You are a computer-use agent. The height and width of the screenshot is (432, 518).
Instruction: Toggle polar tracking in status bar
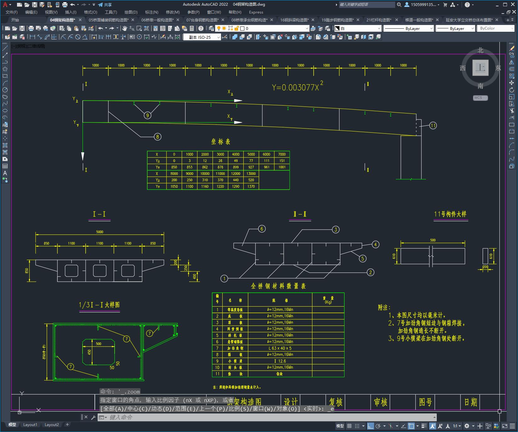tap(378, 426)
